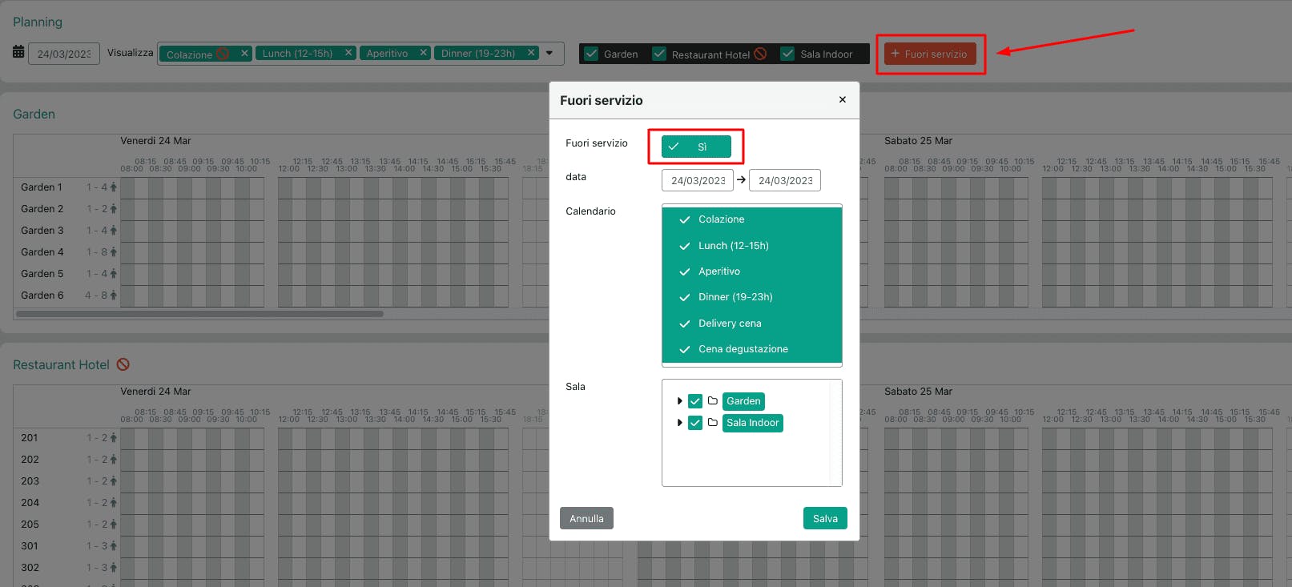Click the + Fuori servizio button

[x=930, y=54]
